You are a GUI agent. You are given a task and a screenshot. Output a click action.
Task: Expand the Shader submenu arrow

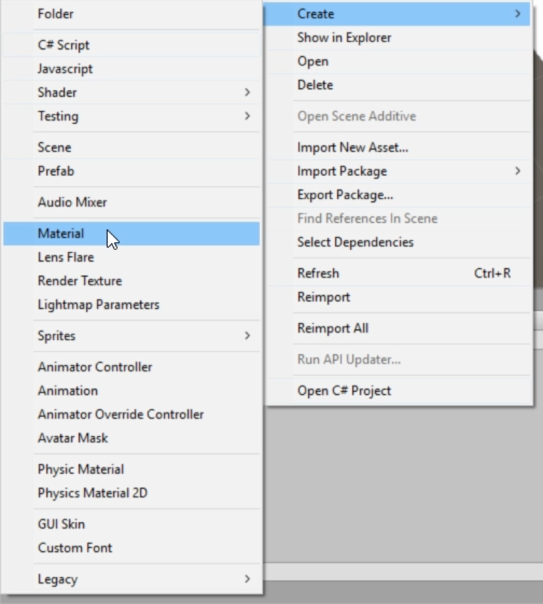247,92
